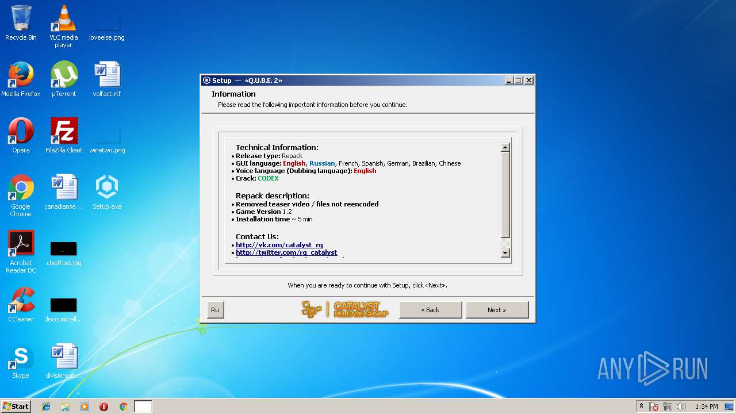Click the 'Repack description:' heading
This screenshot has height=414, width=736.
[272, 195]
